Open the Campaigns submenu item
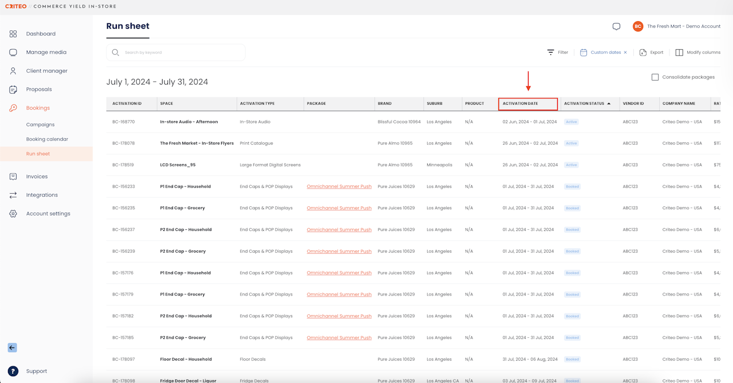 (x=40, y=125)
